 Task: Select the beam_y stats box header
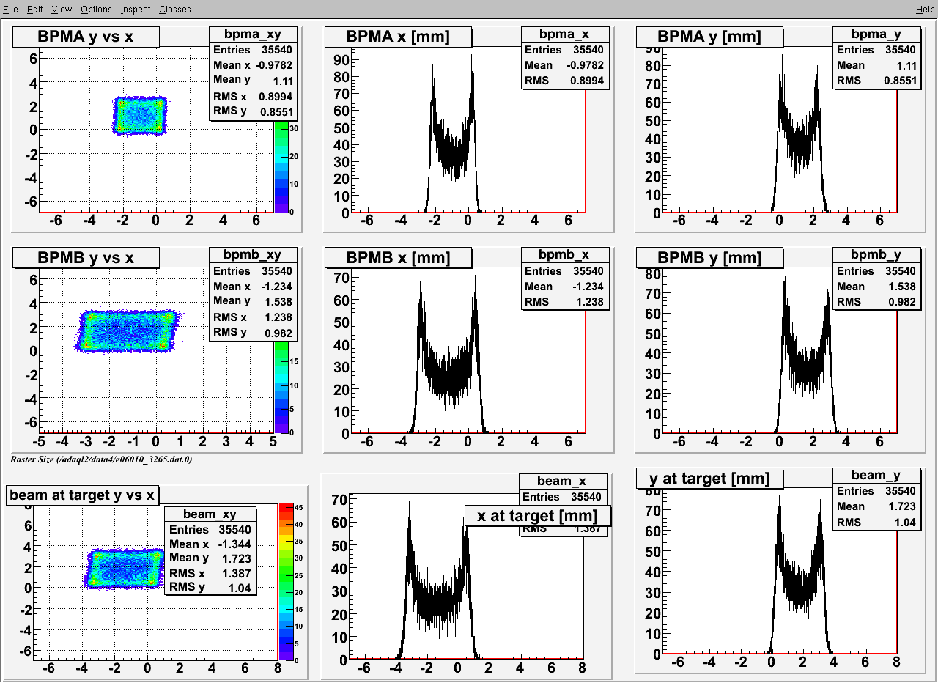click(876, 476)
